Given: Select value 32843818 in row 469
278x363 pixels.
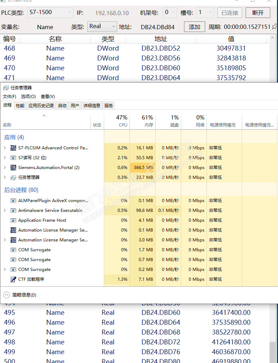Looking at the screenshot, I should 231,58.
